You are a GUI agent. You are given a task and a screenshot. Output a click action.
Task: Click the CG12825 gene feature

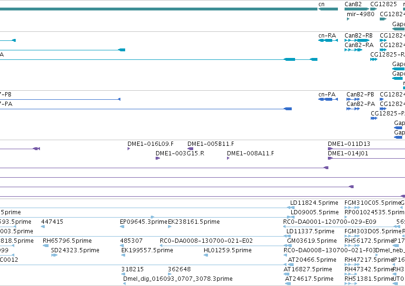pyautogui.click(x=374, y=9)
